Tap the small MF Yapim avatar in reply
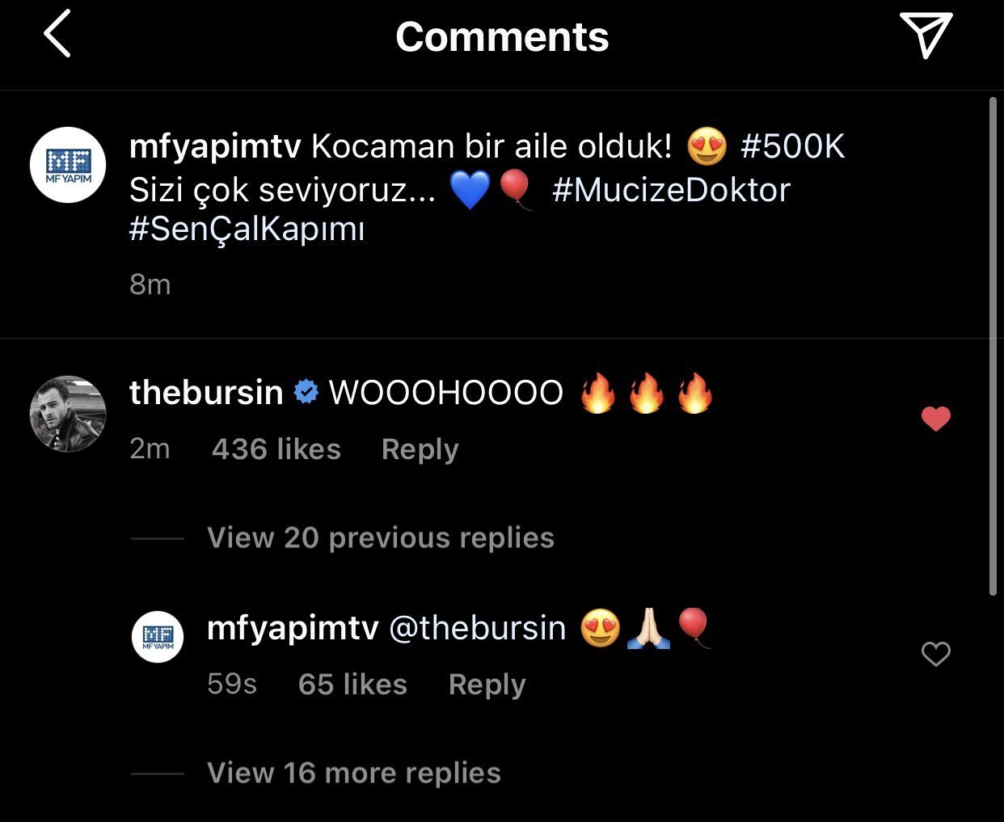The height and width of the screenshot is (822, 1004). [158, 637]
